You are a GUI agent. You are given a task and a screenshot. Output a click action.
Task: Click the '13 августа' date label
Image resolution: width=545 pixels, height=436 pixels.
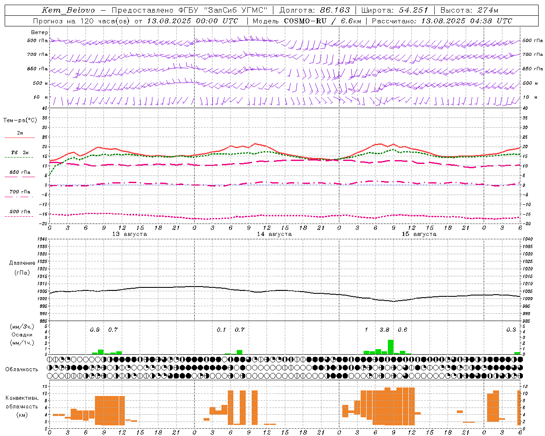129,234
